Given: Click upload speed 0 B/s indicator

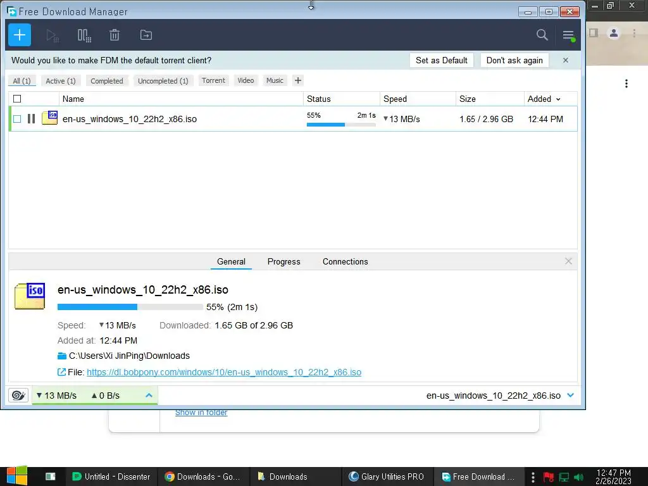Looking at the screenshot, I should pyautogui.click(x=106, y=396).
